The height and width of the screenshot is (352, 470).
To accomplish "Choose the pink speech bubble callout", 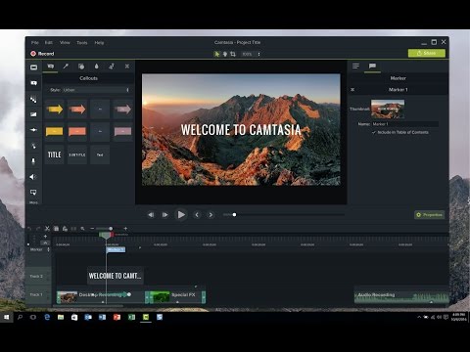I will [x=122, y=131].
